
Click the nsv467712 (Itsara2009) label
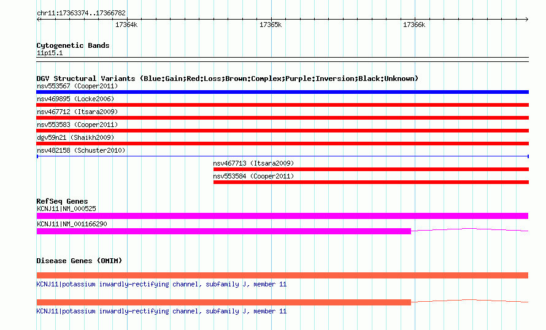click(x=77, y=112)
